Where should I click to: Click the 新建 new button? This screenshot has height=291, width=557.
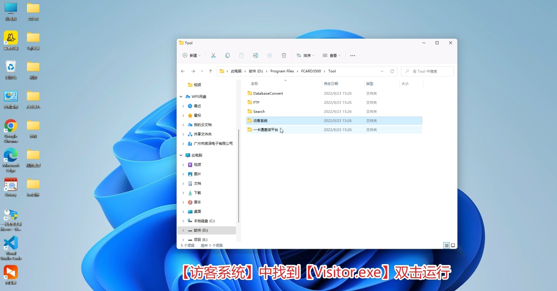coord(192,56)
